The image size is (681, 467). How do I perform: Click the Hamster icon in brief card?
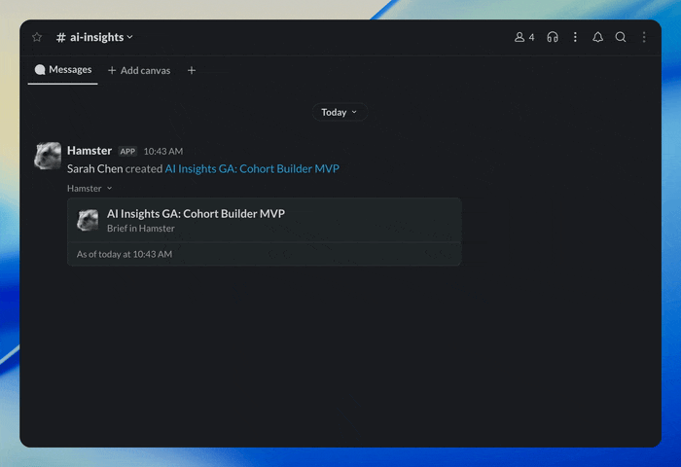click(x=88, y=220)
